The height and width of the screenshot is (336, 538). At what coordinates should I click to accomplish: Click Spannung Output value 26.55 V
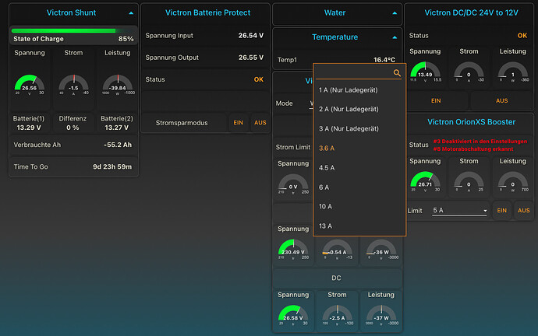(251, 58)
